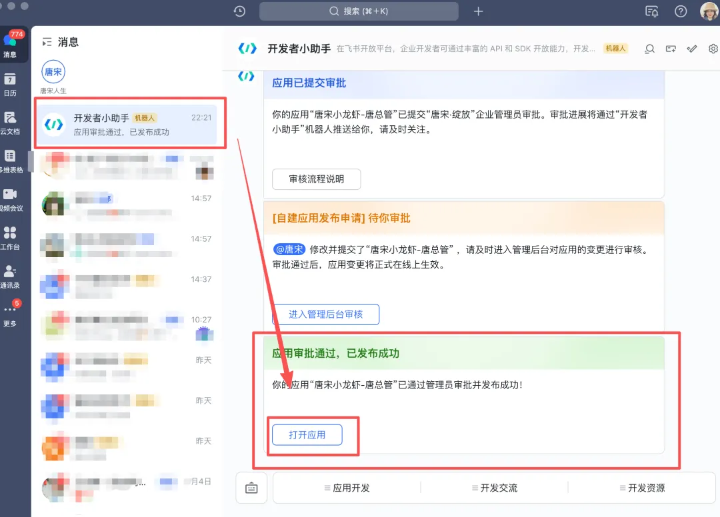The width and height of the screenshot is (720, 517).
Task: Switch to keyboard input via the keyboard icon
Action: tap(251, 488)
